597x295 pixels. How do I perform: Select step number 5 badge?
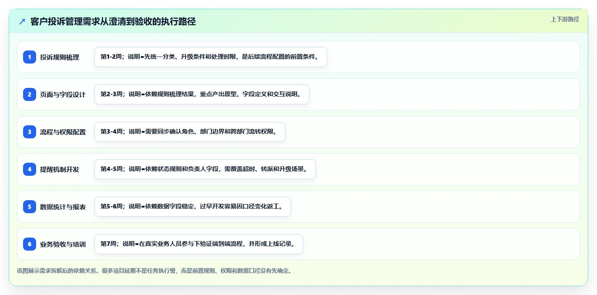pos(30,207)
